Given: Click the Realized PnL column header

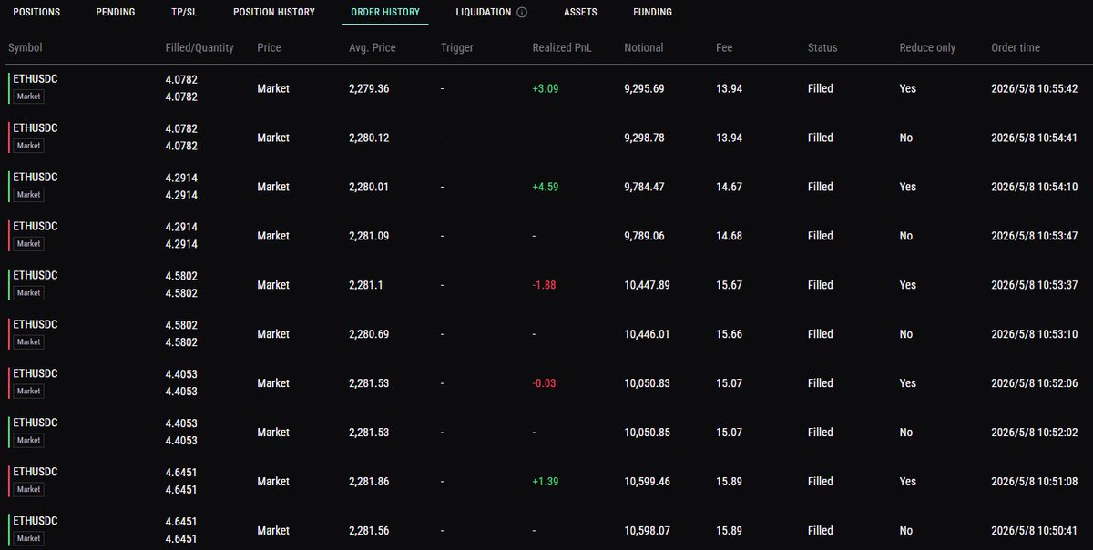Looking at the screenshot, I should coord(562,47).
